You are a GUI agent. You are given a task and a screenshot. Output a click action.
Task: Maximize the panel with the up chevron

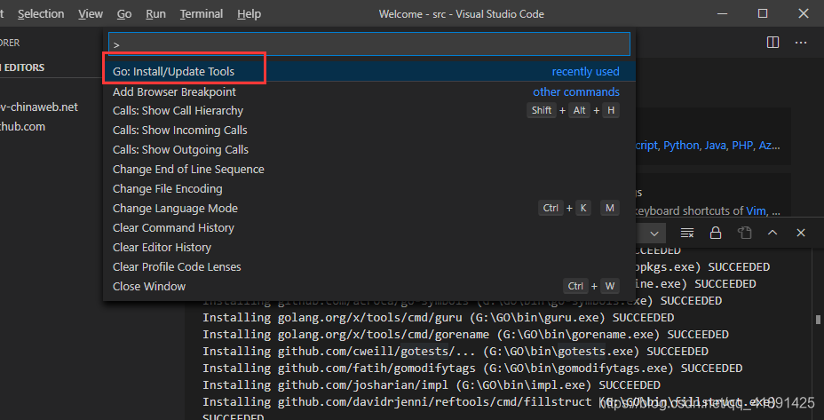[x=772, y=233]
